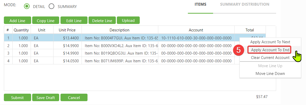The height and width of the screenshot is (105, 306).
Task: Select the SUMMARY mode radio button
Action: (51, 6)
